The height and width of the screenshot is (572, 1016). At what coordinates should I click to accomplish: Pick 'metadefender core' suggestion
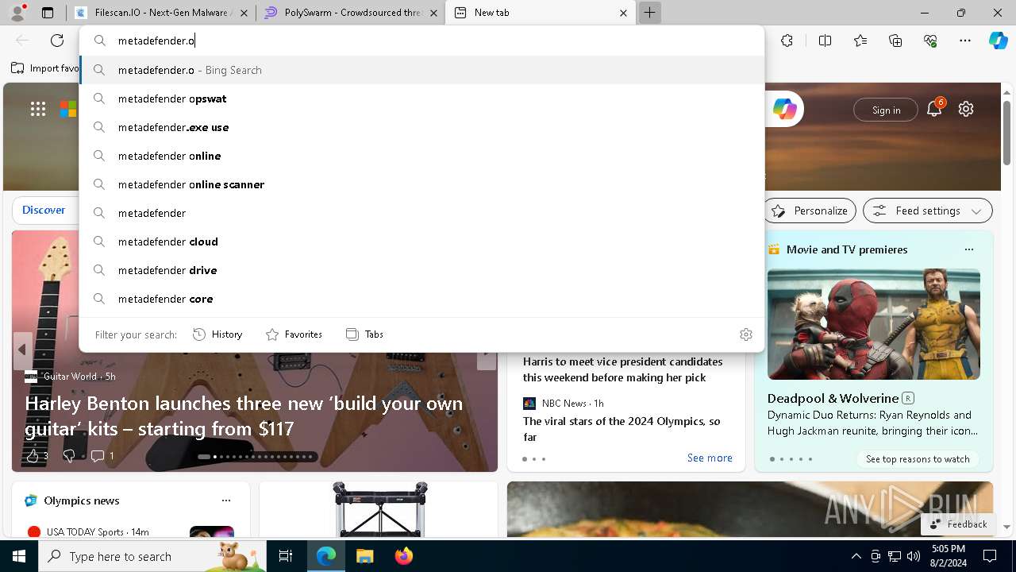[421, 299]
